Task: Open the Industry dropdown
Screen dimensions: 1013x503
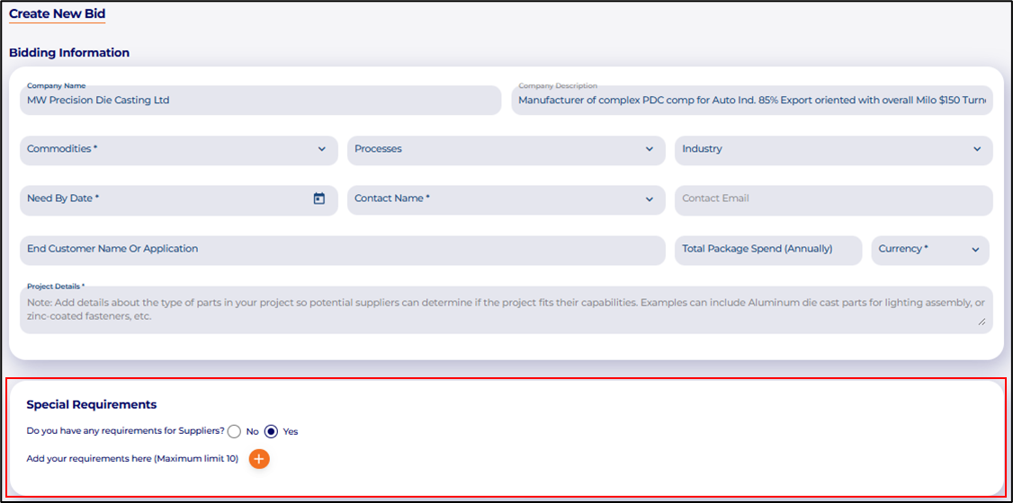Action: (833, 150)
